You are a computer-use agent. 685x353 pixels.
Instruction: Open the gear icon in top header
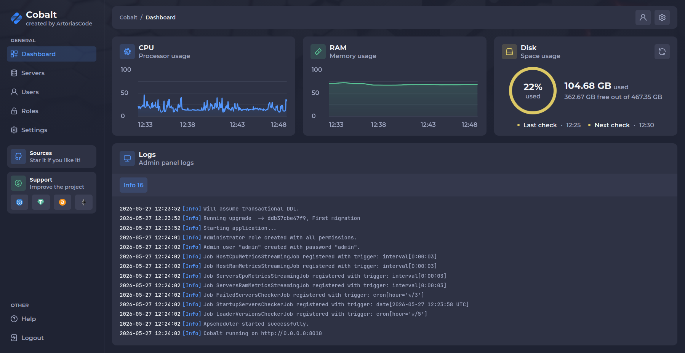662,17
